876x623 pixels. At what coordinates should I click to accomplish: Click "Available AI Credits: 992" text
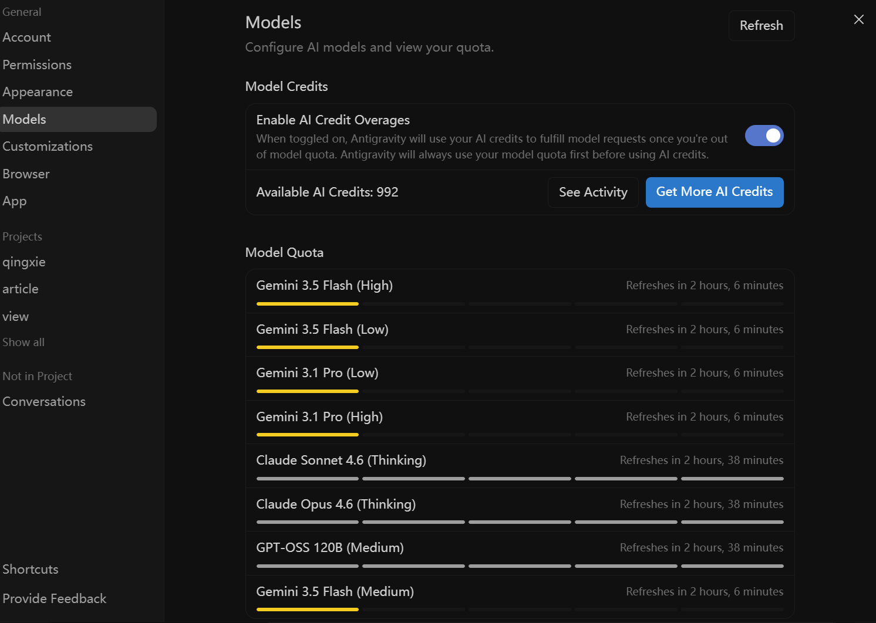click(327, 192)
